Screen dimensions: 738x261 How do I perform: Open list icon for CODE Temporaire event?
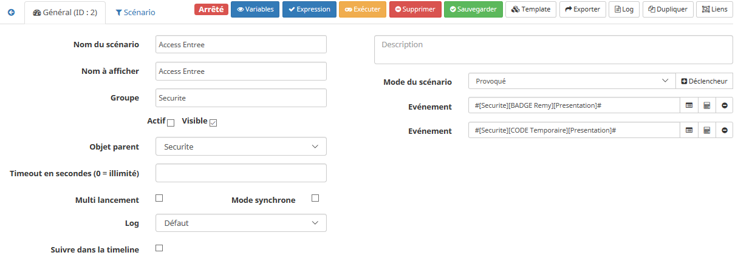[689, 130]
